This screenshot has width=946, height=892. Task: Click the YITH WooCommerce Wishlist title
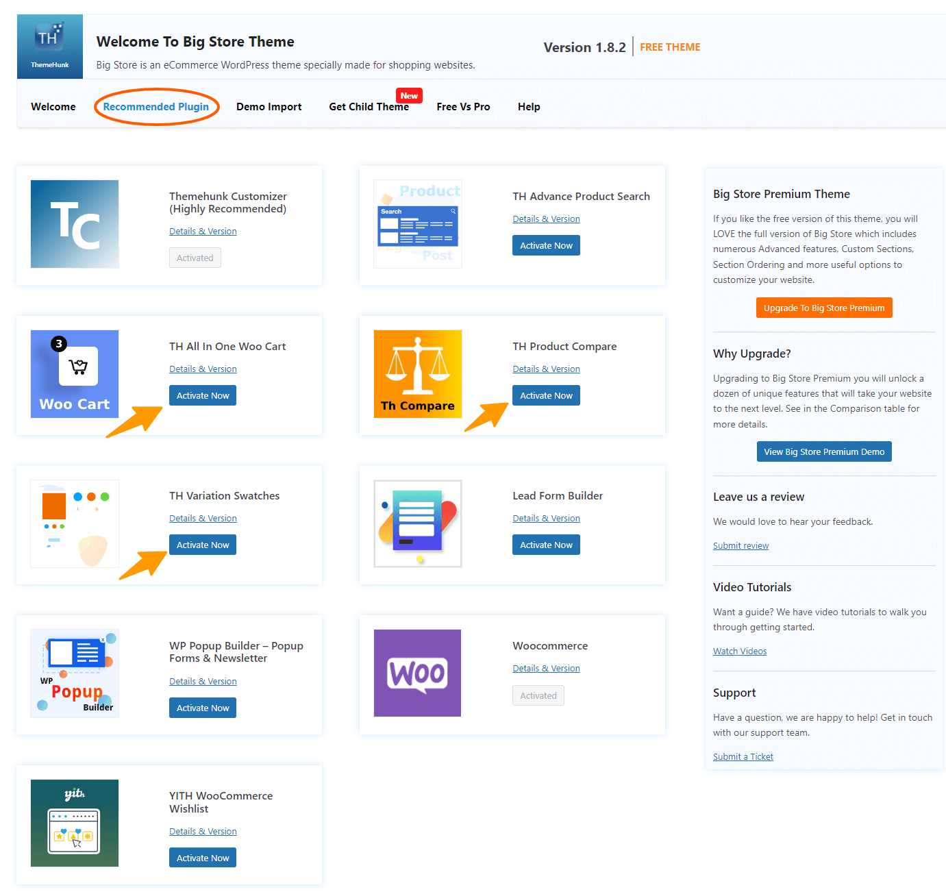click(x=221, y=802)
